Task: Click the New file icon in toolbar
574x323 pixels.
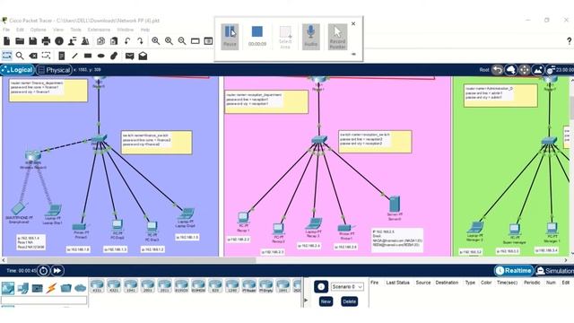Action: [6, 41]
